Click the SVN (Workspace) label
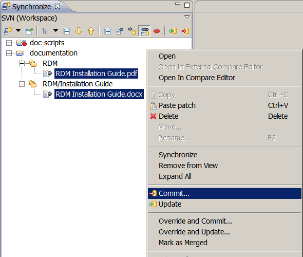This screenshot has height=257, width=303. click(29, 18)
